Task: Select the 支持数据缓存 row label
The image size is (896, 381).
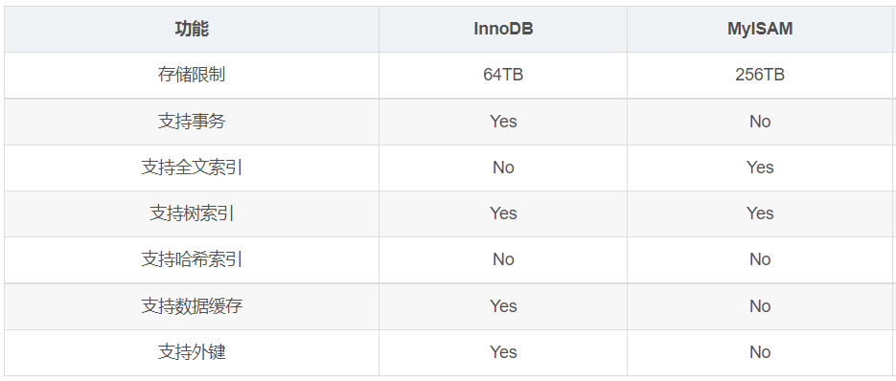Action: click(x=192, y=306)
